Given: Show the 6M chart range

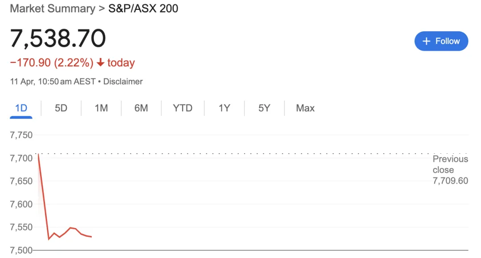Looking at the screenshot, I should [141, 108].
